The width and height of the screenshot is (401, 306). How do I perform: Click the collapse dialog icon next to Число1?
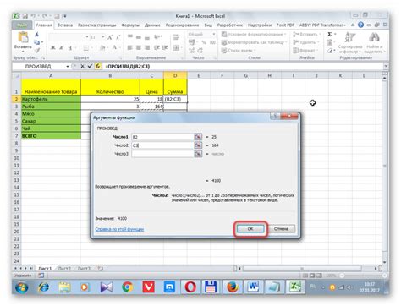click(198, 137)
